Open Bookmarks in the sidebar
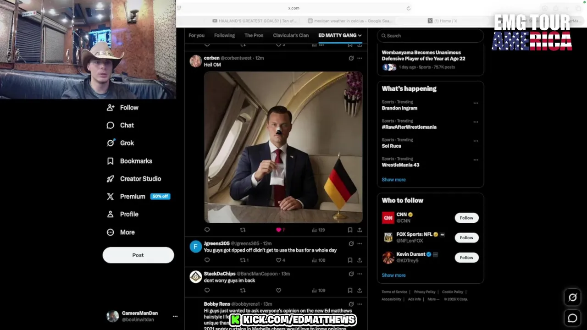587x330 pixels. [129, 161]
